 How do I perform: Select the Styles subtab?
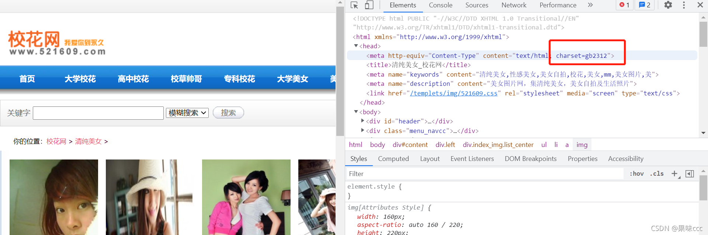coord(359,159)
